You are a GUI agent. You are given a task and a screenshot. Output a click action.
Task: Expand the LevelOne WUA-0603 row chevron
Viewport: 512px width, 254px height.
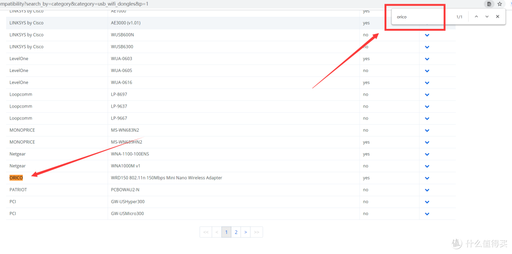point(427,59)
